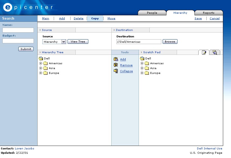Click Americas folder icon in Scratch Pad
Viewport: 231px width, 158px height.
[147, 63]
